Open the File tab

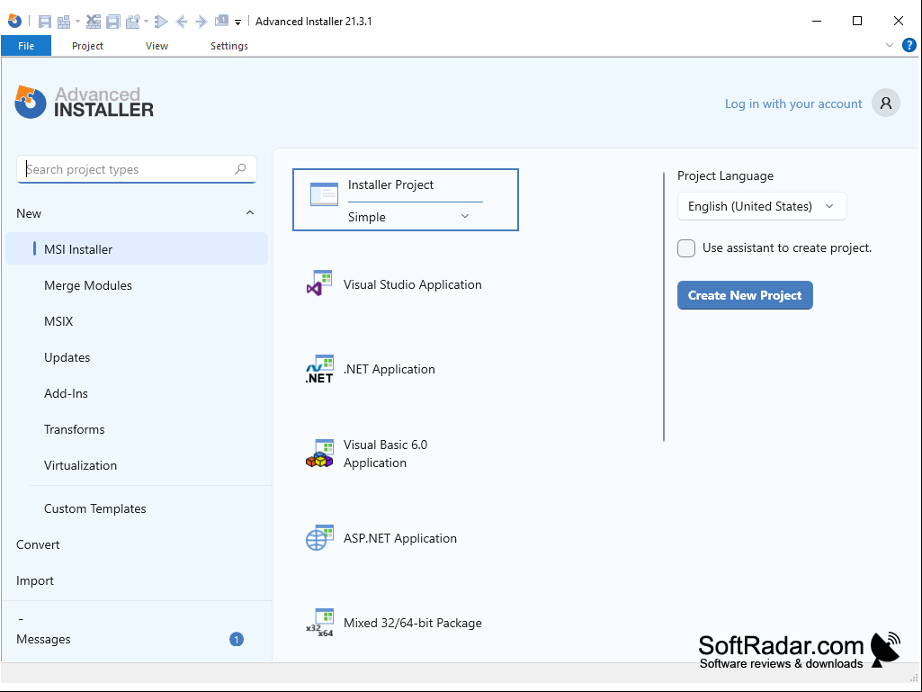tap(26, 46)
